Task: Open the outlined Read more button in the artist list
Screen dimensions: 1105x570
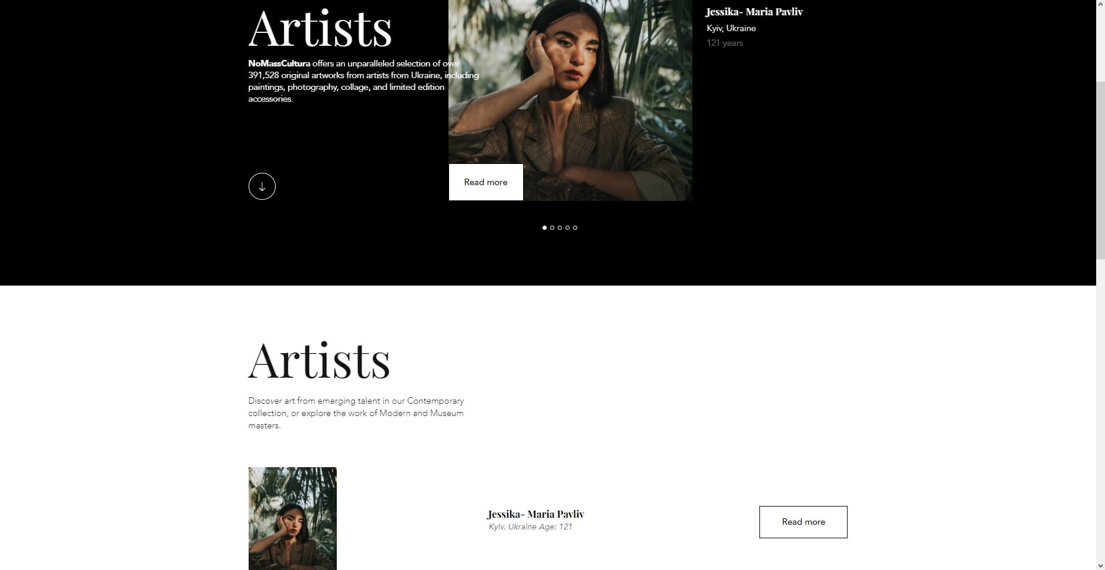Action: [803, 522]
